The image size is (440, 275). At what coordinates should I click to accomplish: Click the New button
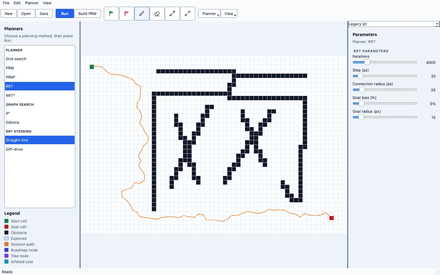[x=9, y=13]
